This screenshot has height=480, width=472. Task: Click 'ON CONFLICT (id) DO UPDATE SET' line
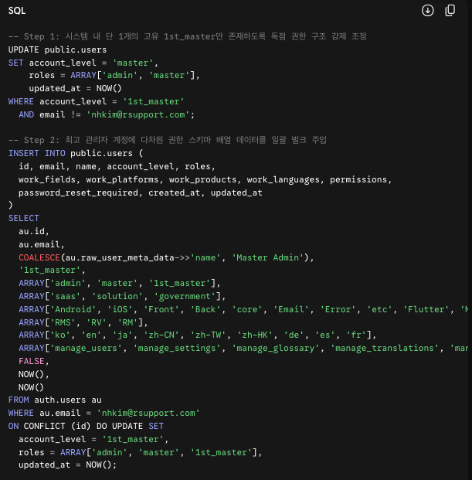point(86,427)
